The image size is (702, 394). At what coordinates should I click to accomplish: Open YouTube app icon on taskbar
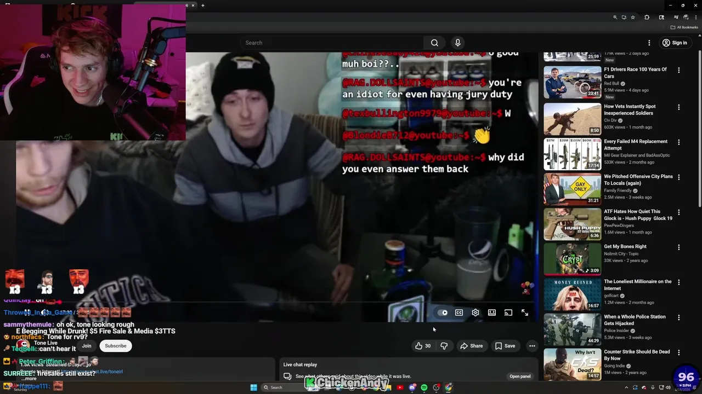pos(400,387)
